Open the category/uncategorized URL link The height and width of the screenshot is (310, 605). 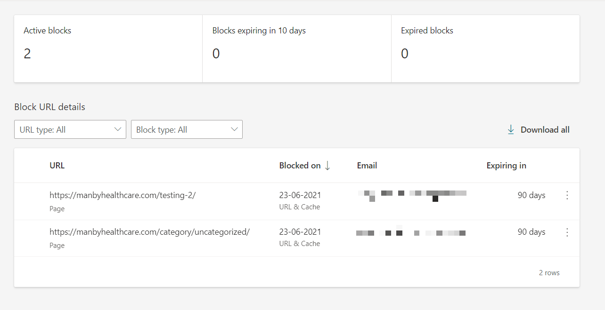coord(149,232)
